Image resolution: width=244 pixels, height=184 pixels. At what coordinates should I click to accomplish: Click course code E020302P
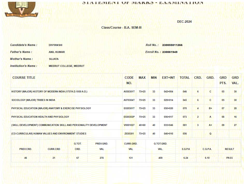pos(129,117)
